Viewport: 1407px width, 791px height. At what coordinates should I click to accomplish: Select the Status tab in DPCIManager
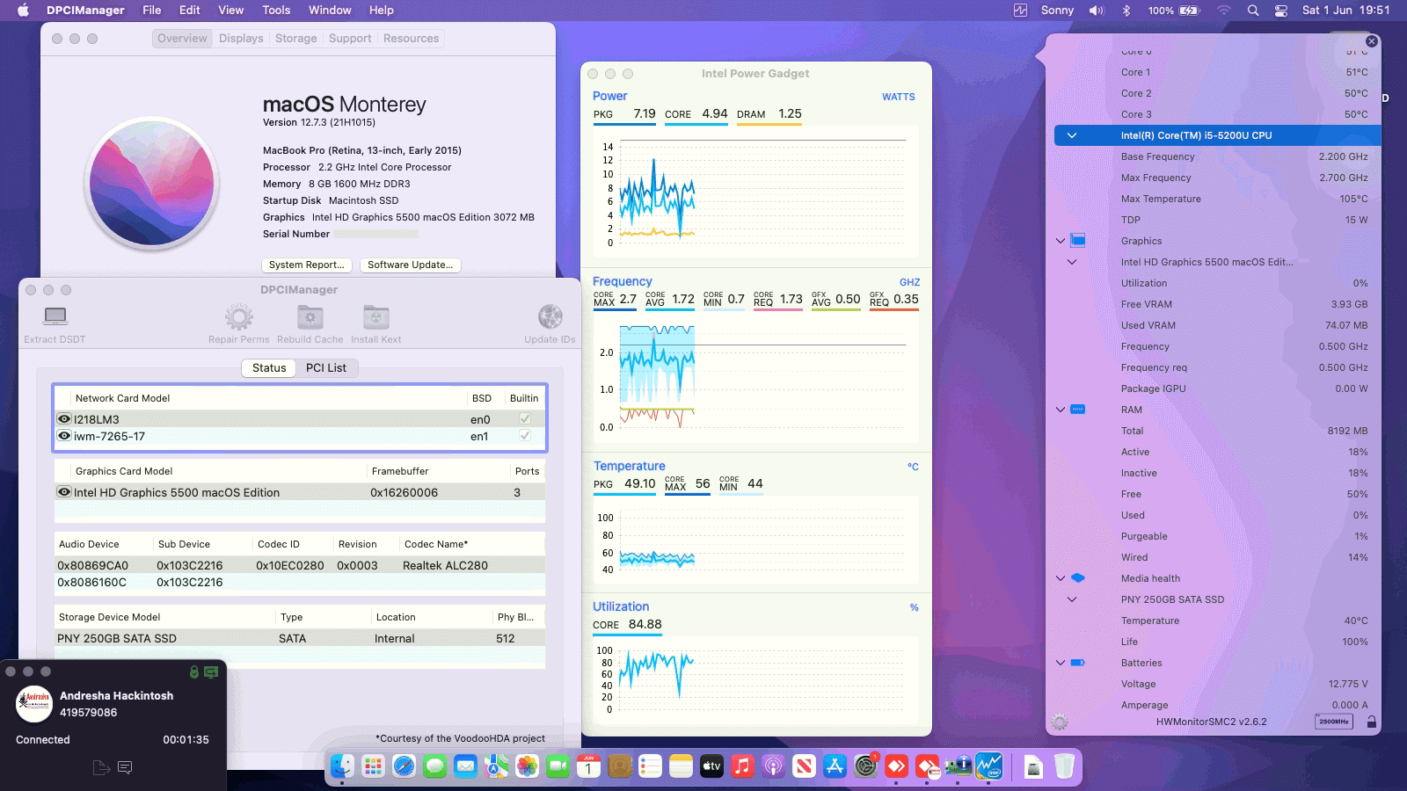[x=269, y=368]
